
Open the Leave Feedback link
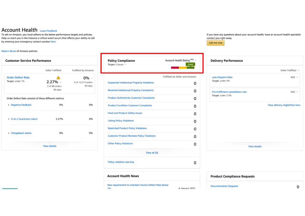click(48, 31)
